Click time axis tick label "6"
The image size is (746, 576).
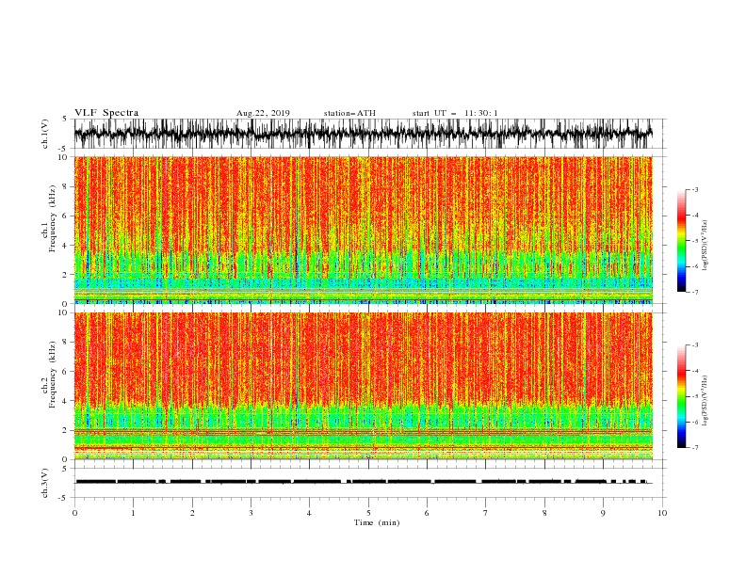(x=427, y=513)
